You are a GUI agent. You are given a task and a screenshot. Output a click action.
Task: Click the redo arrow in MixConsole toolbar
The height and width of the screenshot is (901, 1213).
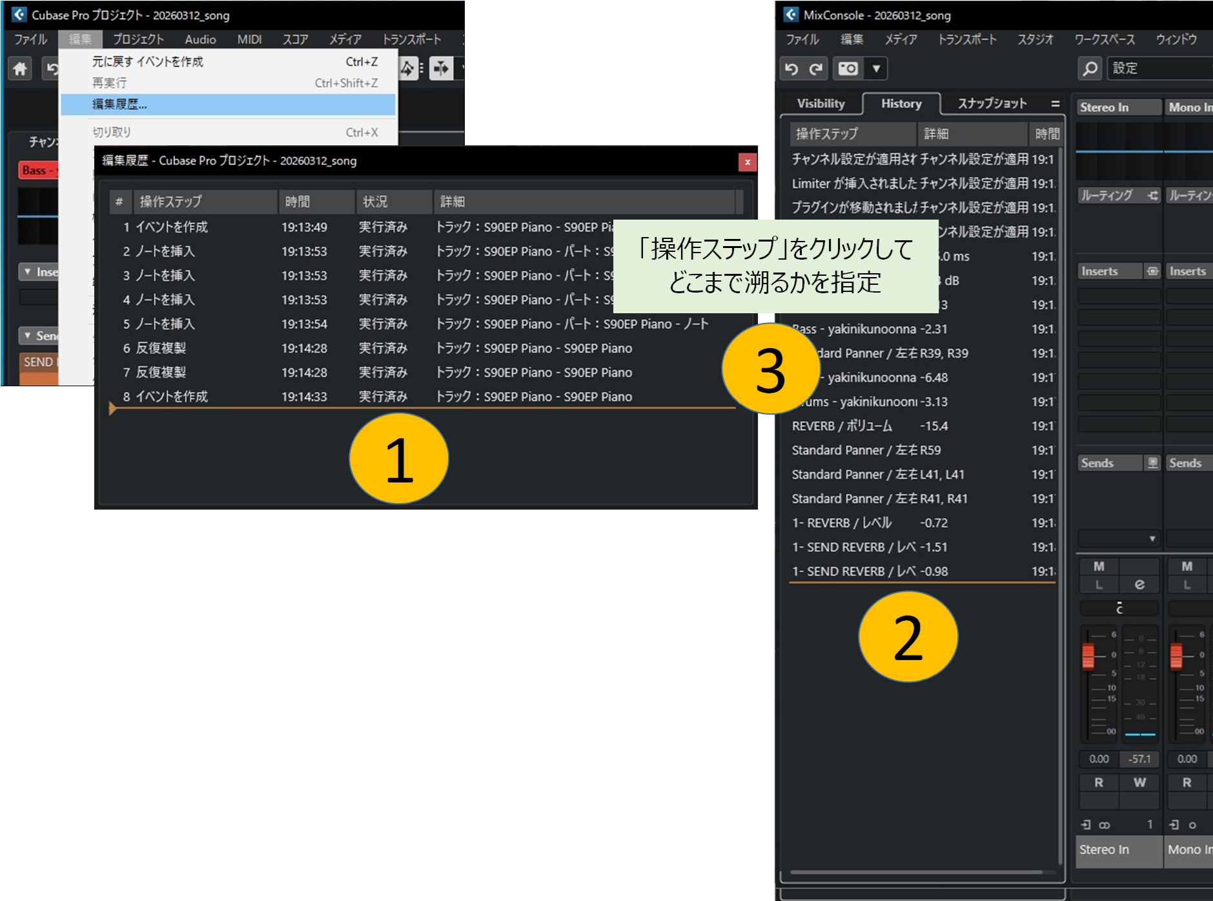(x=816, y=68)
